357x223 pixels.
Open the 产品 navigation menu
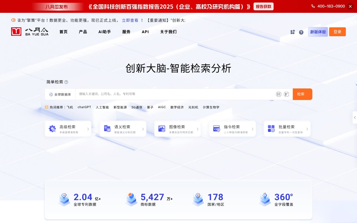[83, 32]
